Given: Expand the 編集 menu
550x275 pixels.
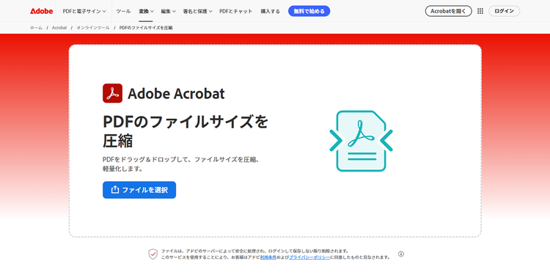Looking at the screenshot, I should 169,11.
